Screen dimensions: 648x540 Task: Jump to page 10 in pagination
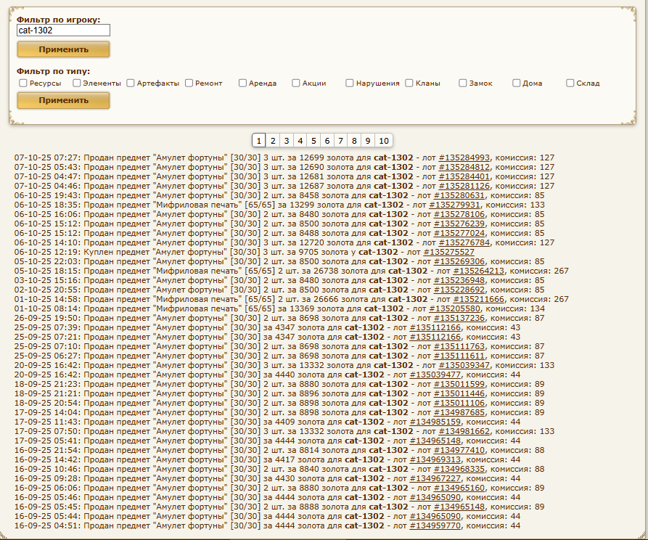(x=384, y=141)
